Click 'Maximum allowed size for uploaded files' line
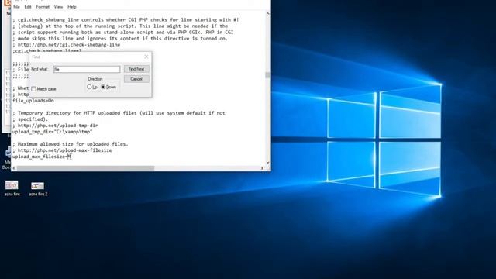496x279 pixels. tap(71, 144)
